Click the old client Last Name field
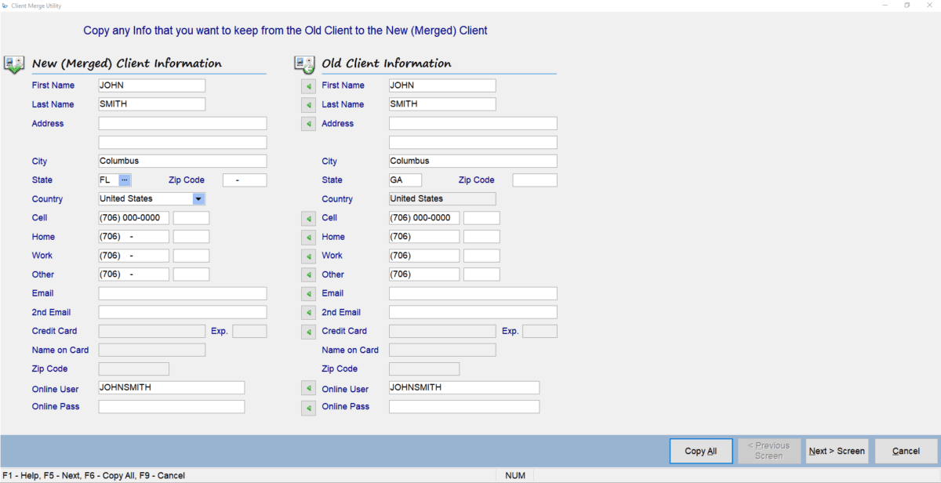 [442, 104]
